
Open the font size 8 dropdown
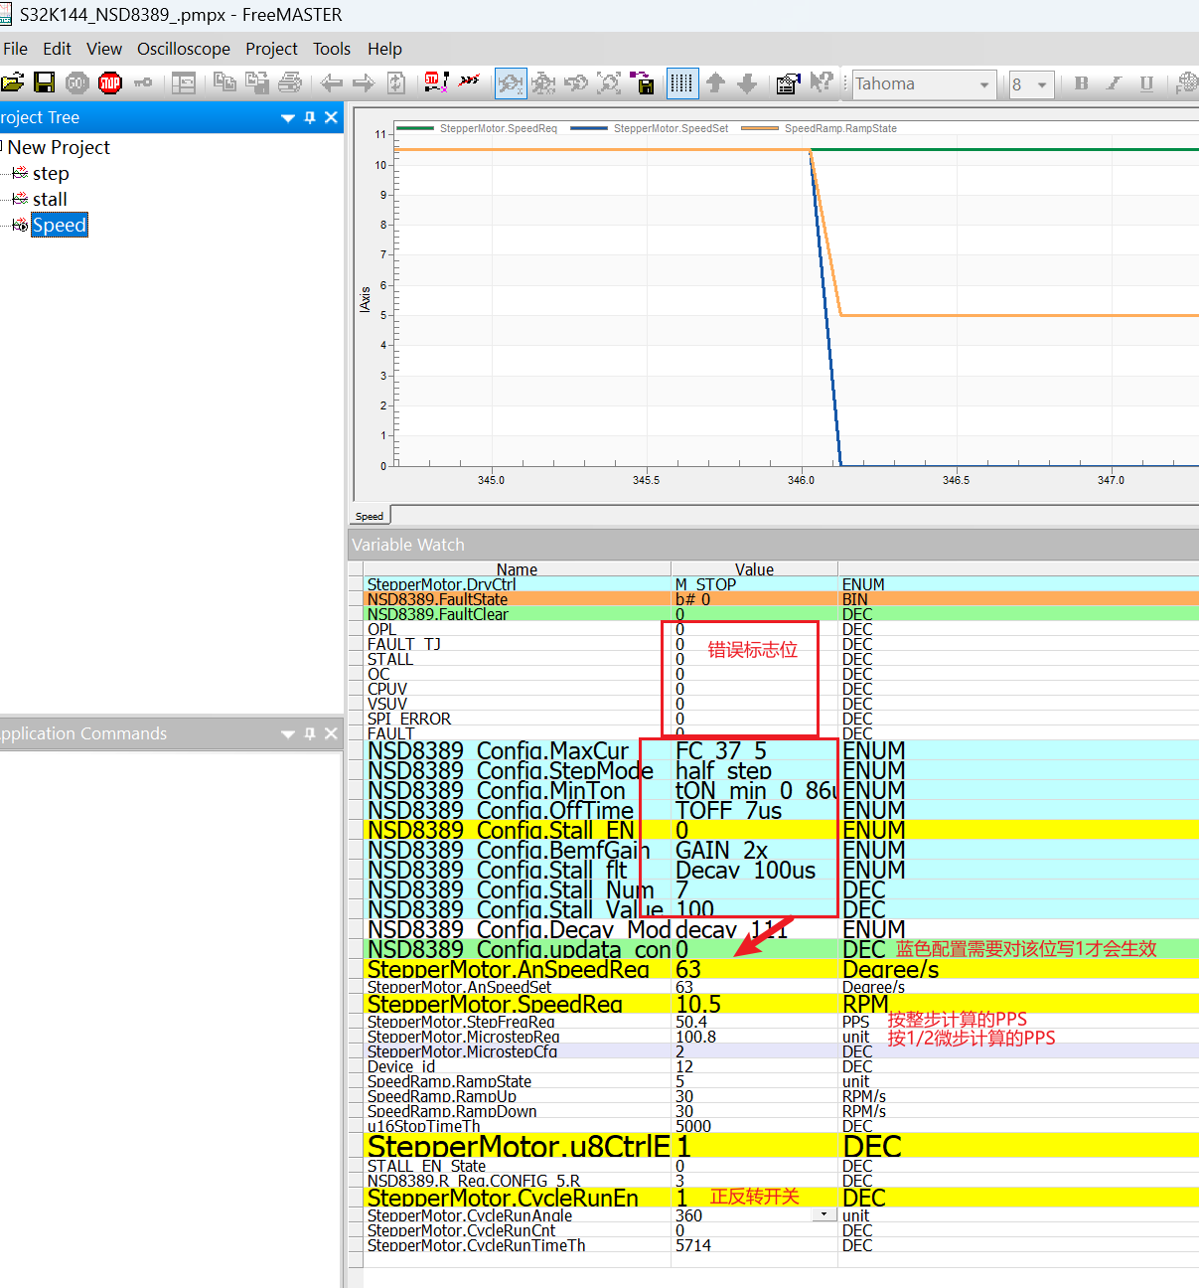click(1042, 85)
